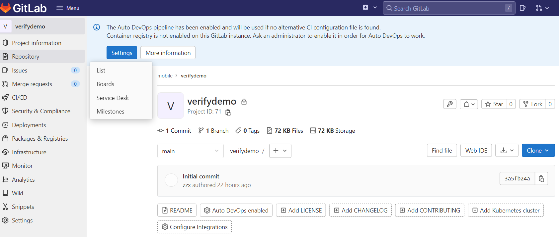Expand the Clone dropdown

pos(538,150)
